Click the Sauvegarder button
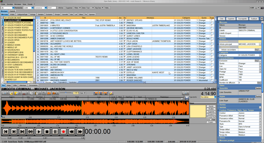Image resolution: width=264 pixels, height=143 pixels. [243, 19]
